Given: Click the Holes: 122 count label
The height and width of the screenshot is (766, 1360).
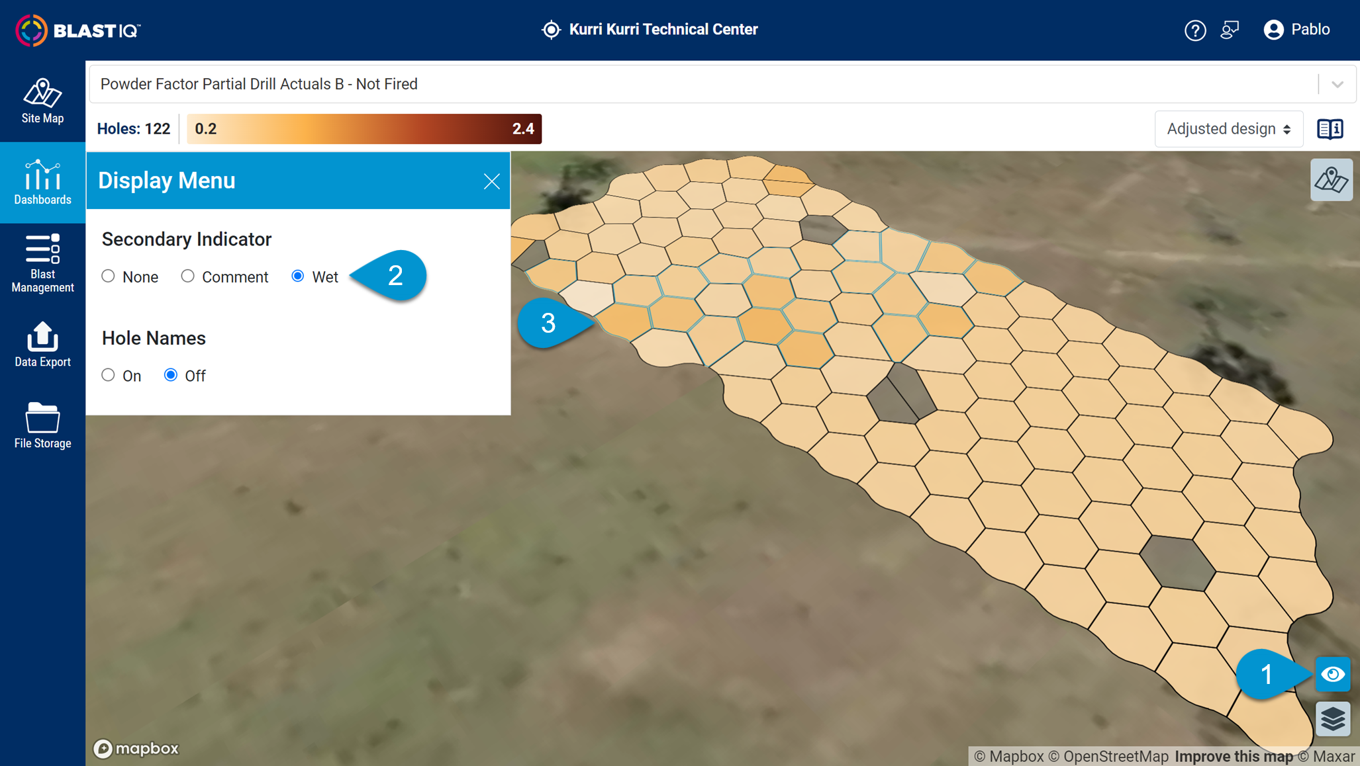Looking at the screenshot, I should click(x=133, y=129).
